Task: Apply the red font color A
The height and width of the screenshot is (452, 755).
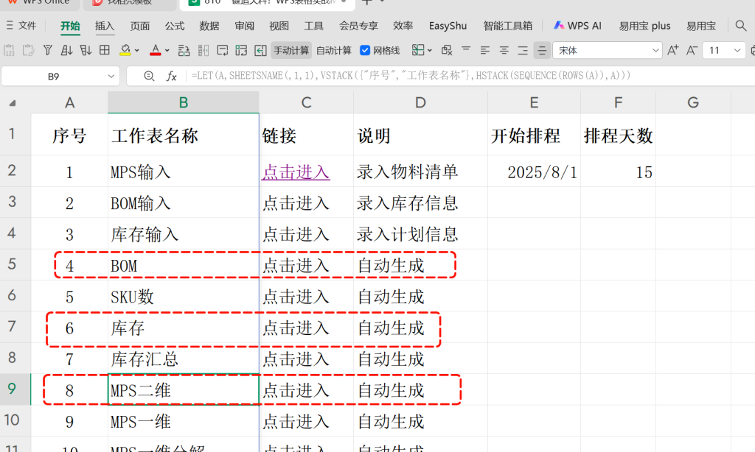Action: click(x=155, y=50)
